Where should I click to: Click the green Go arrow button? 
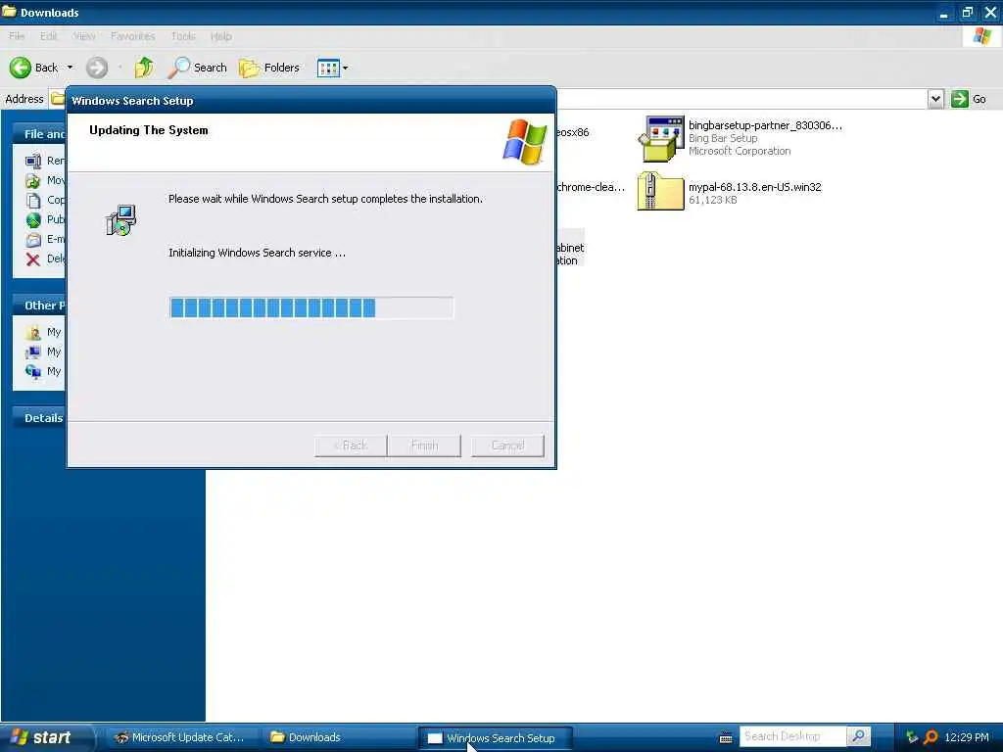(x=960, y=99)
